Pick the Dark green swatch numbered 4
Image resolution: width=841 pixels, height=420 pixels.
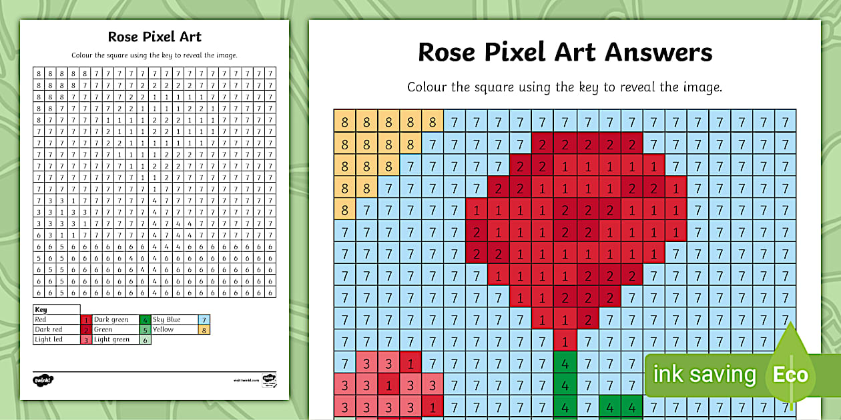pos(145,320)
